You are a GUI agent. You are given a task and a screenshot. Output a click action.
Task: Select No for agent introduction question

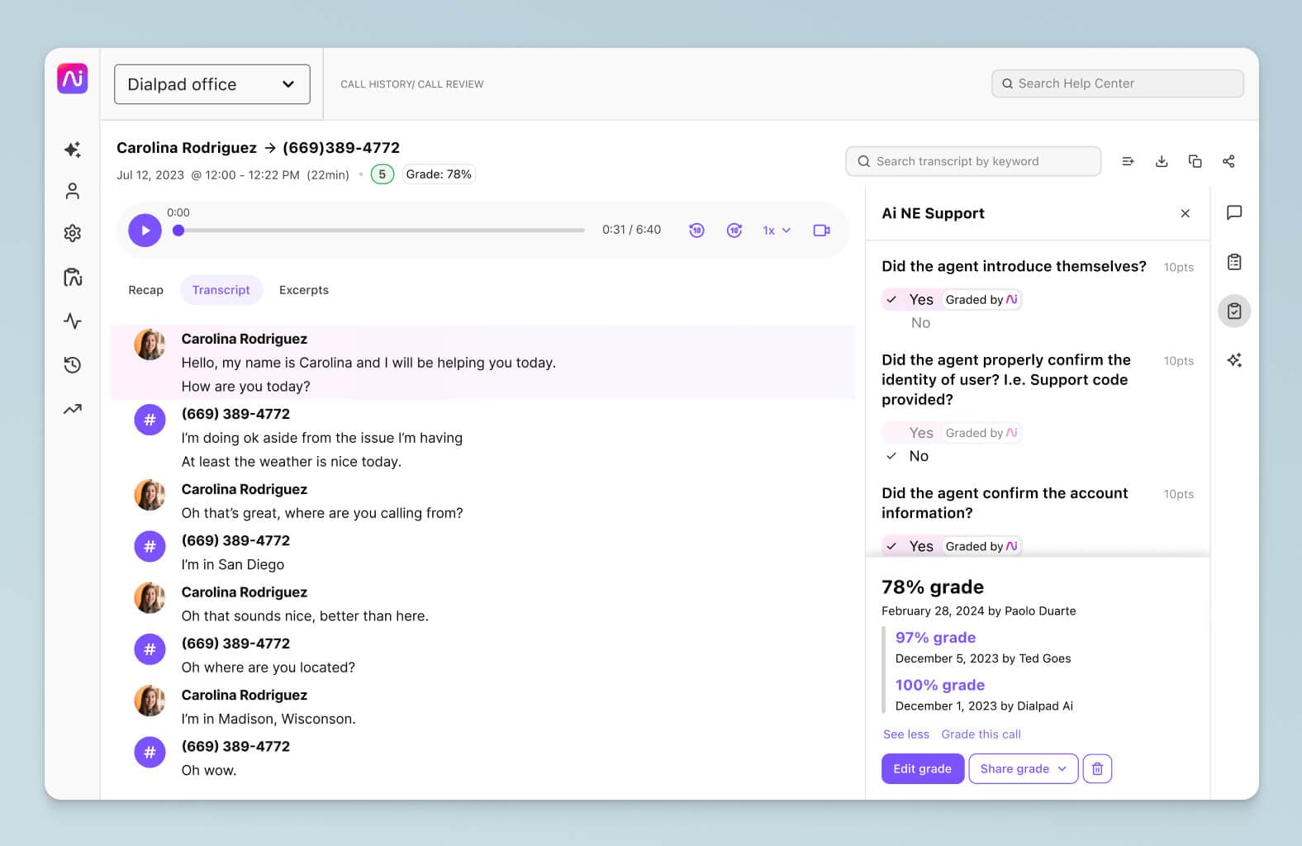(x=920, y=323)
